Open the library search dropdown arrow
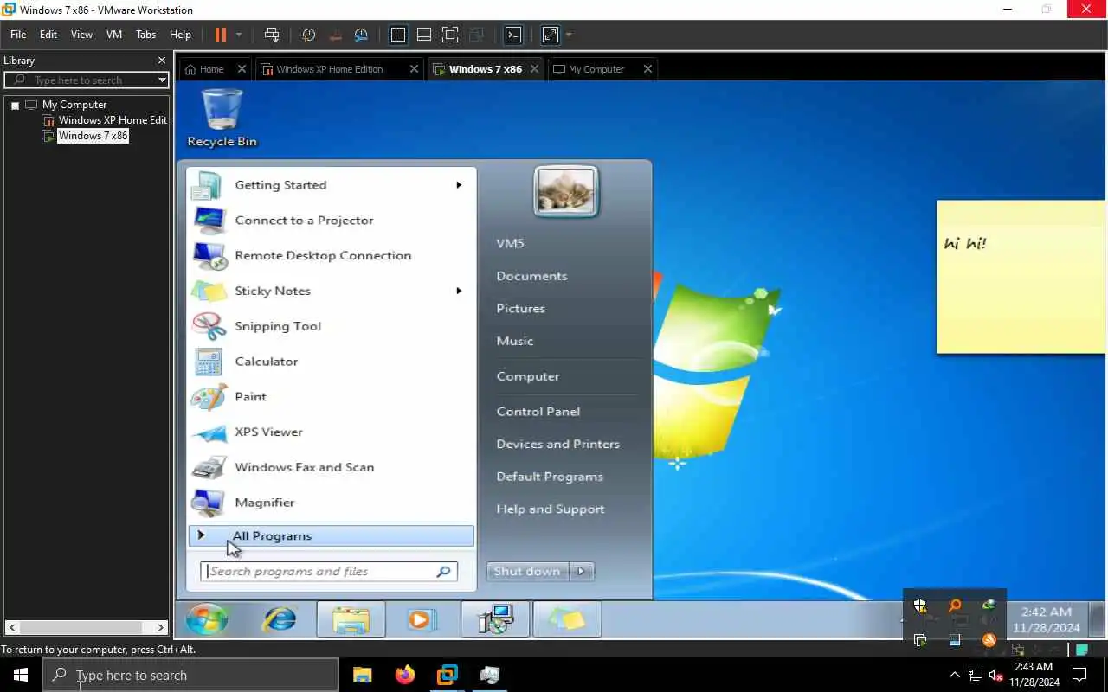1108x692 pixels. pyautogui.click(x=162, y=80)
